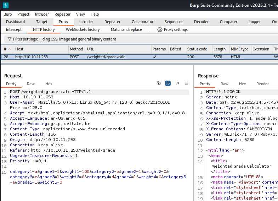278x201 pixels.
Task: Click the filter funnel icon
Action: tap(9, 39)
